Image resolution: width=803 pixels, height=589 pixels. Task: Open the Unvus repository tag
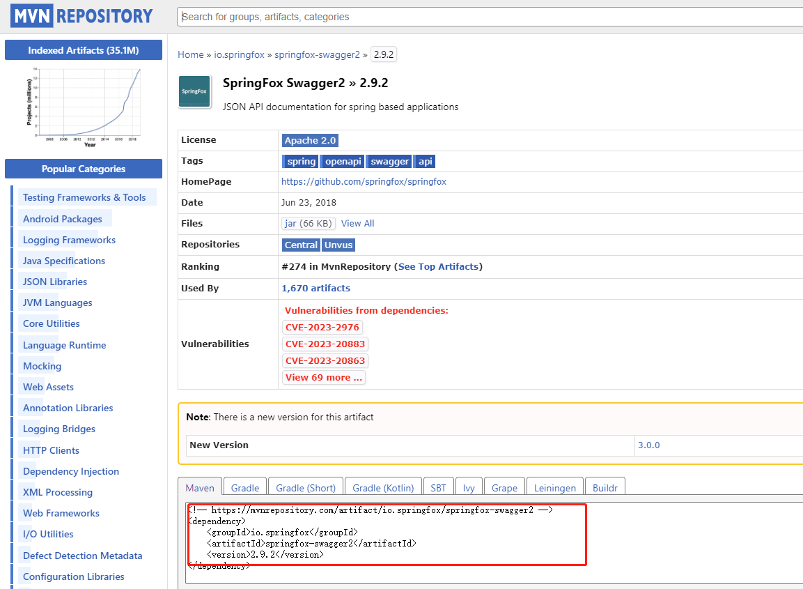(338, 245)
